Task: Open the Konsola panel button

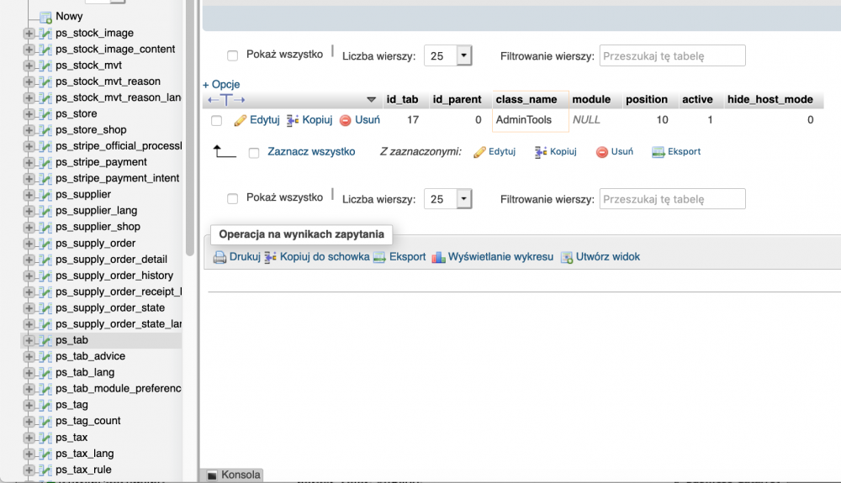Action: click(234, 475)
